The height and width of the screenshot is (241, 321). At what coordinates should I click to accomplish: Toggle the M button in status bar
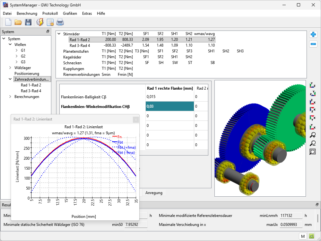(302, 237)
